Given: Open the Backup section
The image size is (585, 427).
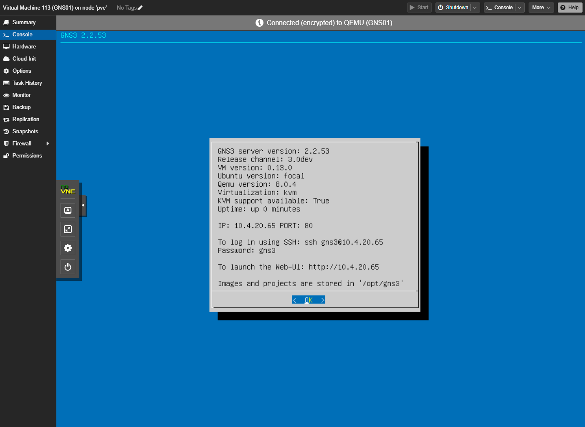Looking at the screenshot, I should point(21,107).
